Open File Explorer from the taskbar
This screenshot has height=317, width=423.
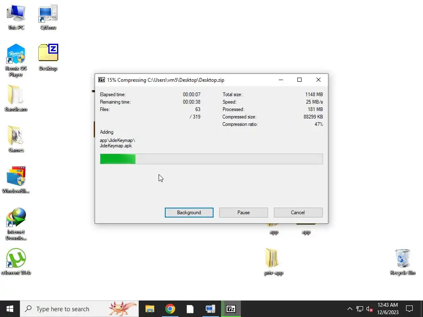(x=150, y=309)
